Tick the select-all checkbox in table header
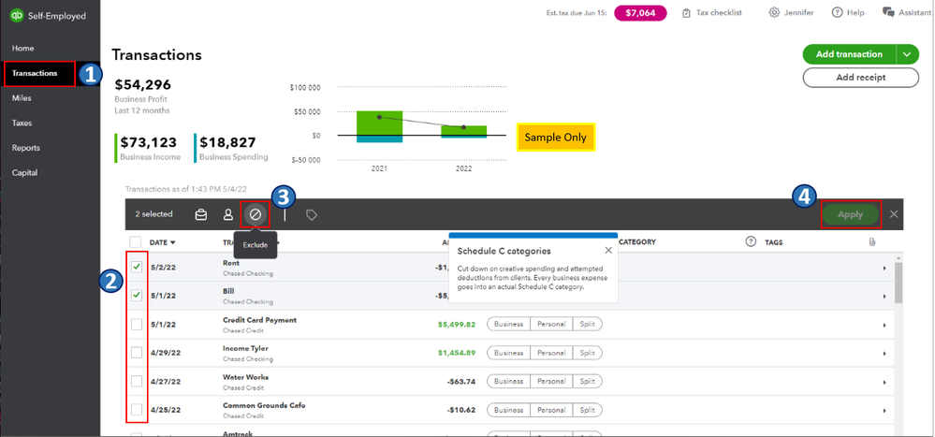 click(x=136, y=242)
